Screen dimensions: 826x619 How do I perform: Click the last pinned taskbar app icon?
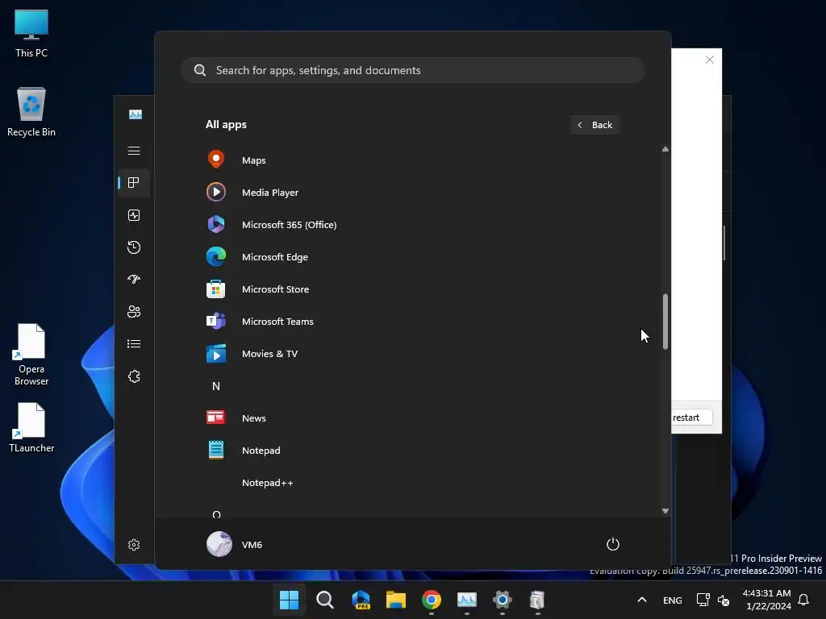pos(537,600)
